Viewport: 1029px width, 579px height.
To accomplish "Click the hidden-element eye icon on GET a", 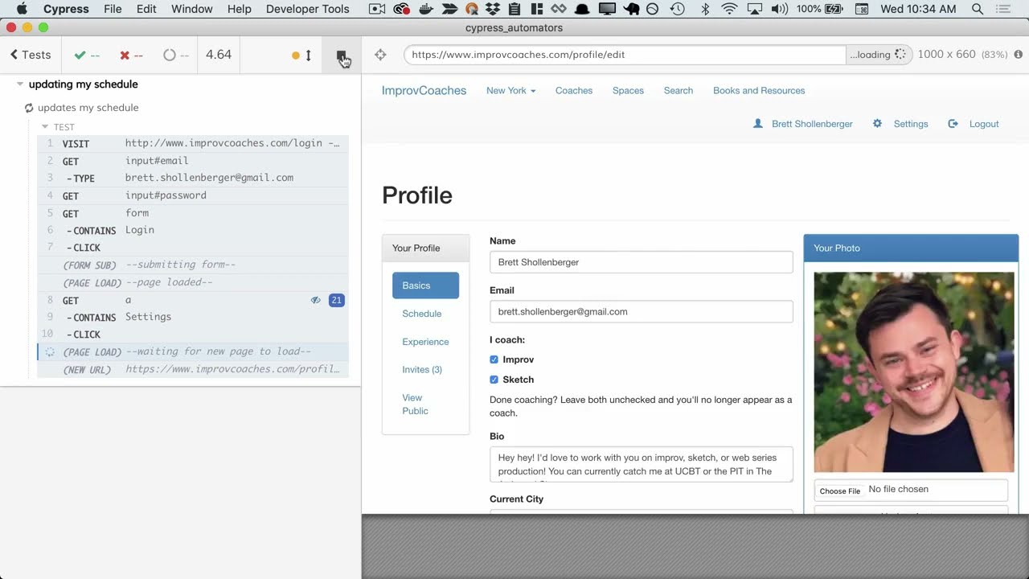I will 315,300.
